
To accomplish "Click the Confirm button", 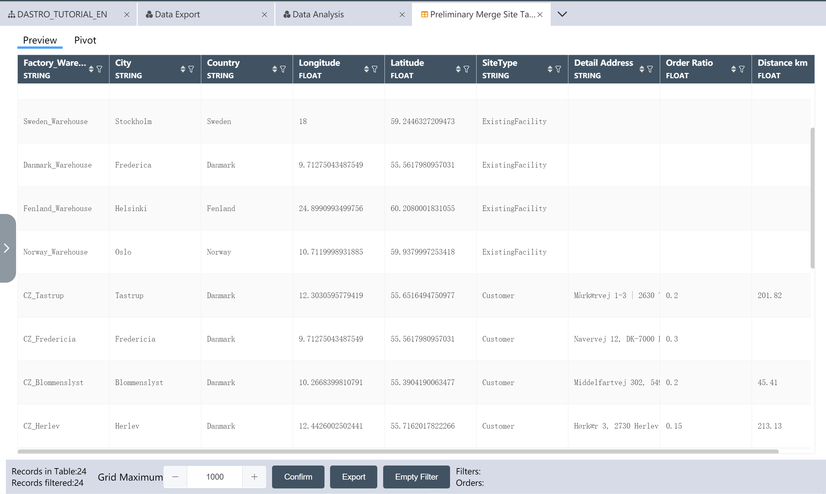I will click(x=298, y=477).
